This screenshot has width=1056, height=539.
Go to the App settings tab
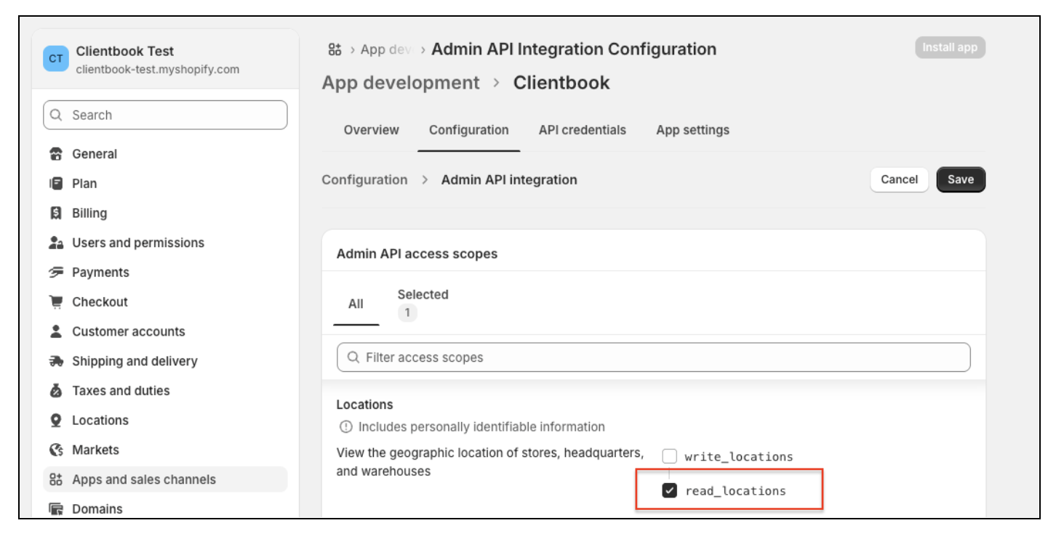point(693,130)
